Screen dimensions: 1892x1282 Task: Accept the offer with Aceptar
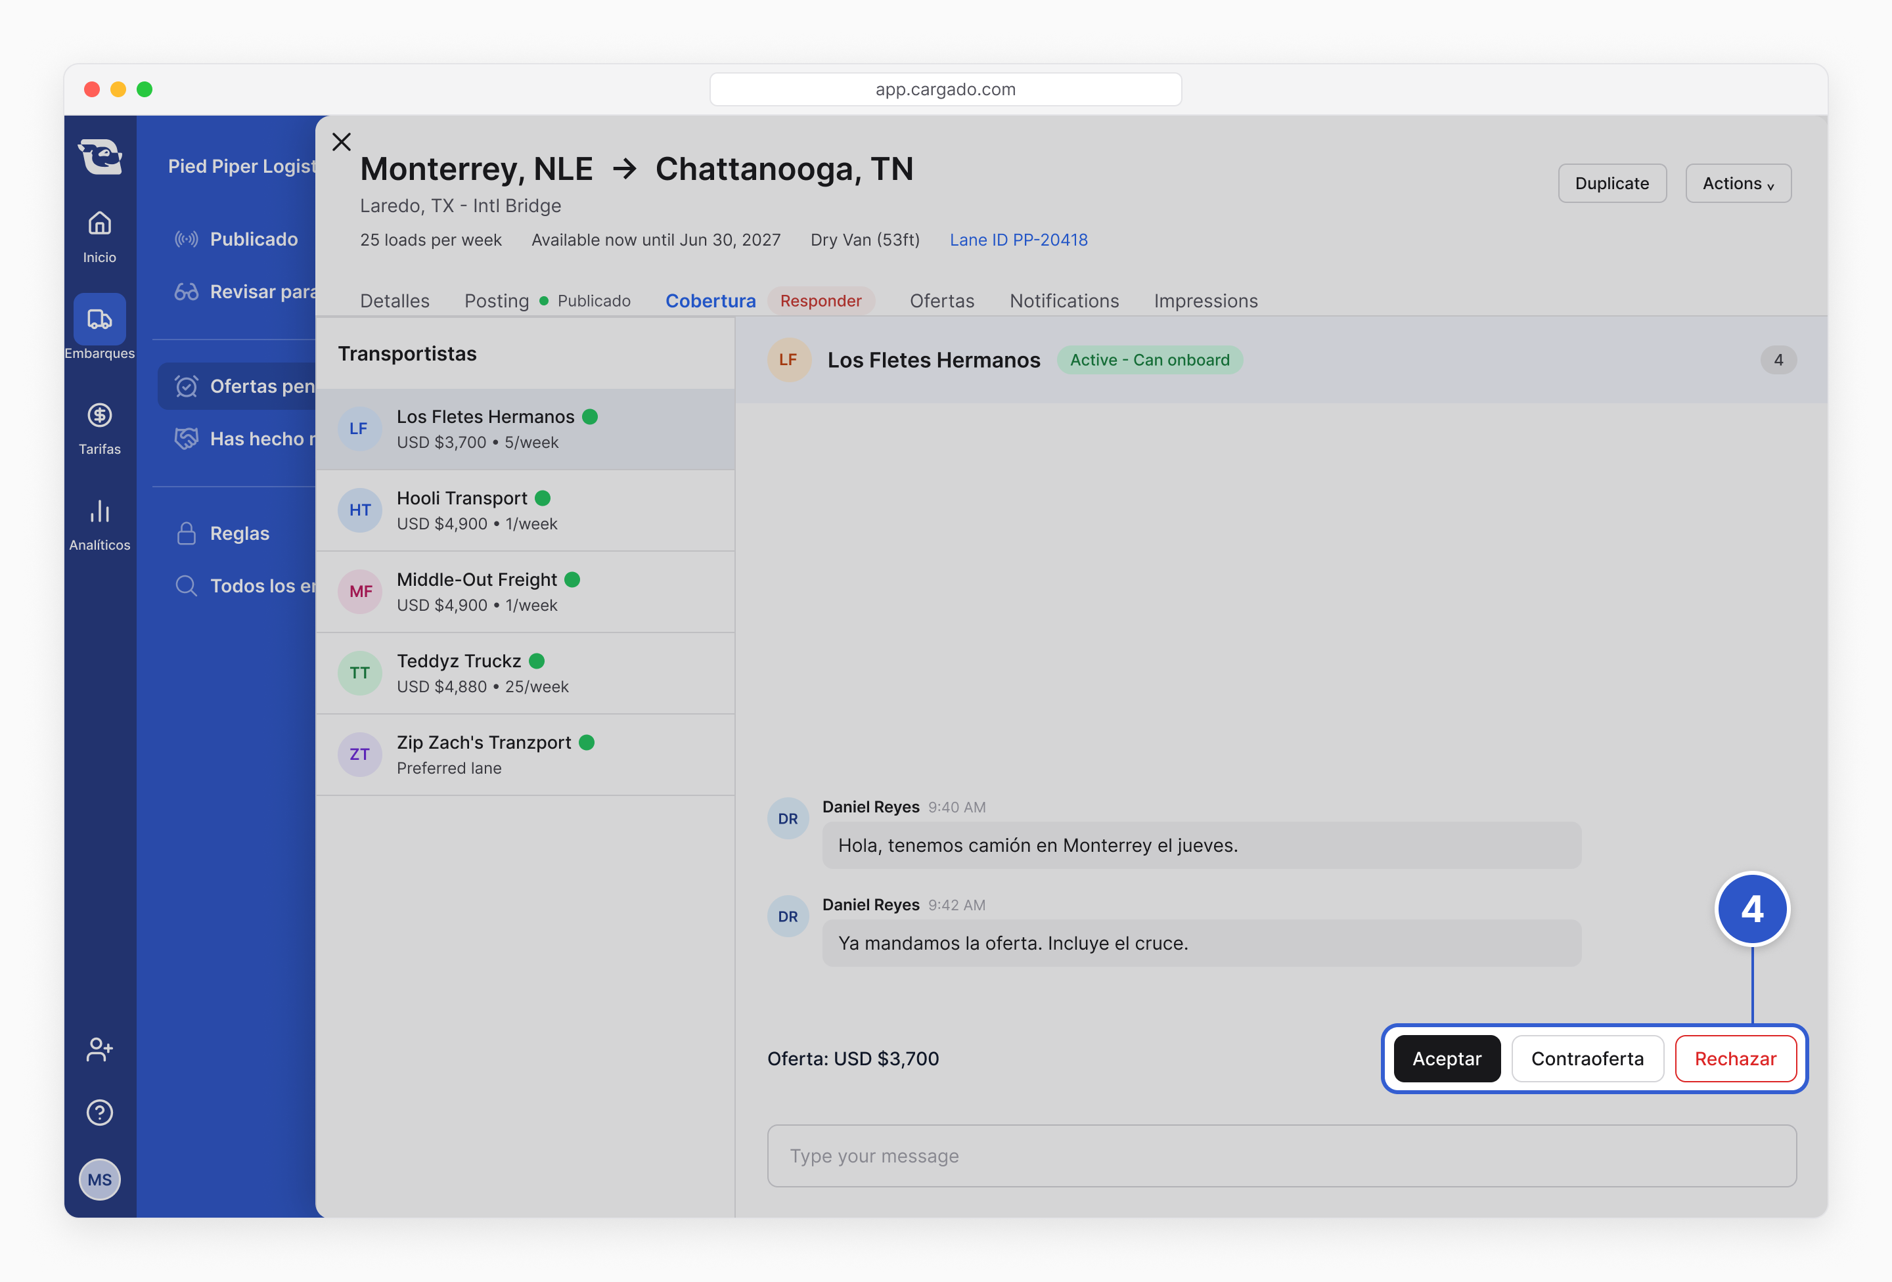[1447, 1058]
